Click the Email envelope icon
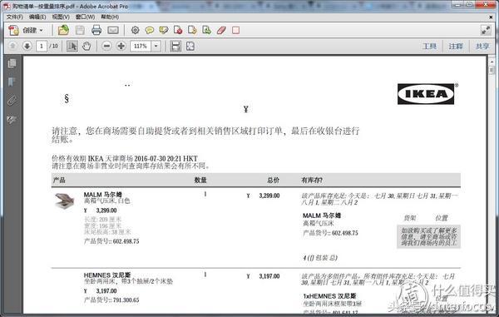 (x=113, y=30)
